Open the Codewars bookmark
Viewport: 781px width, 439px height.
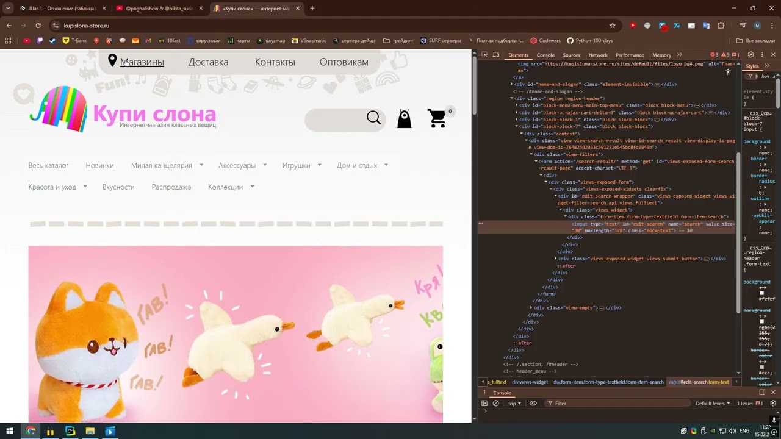tap(545, 41)
